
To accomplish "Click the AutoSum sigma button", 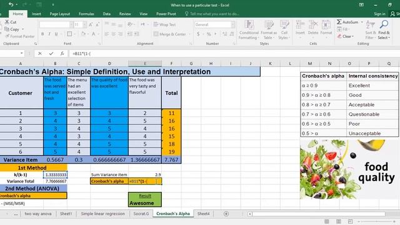I will tap(347, 22).
